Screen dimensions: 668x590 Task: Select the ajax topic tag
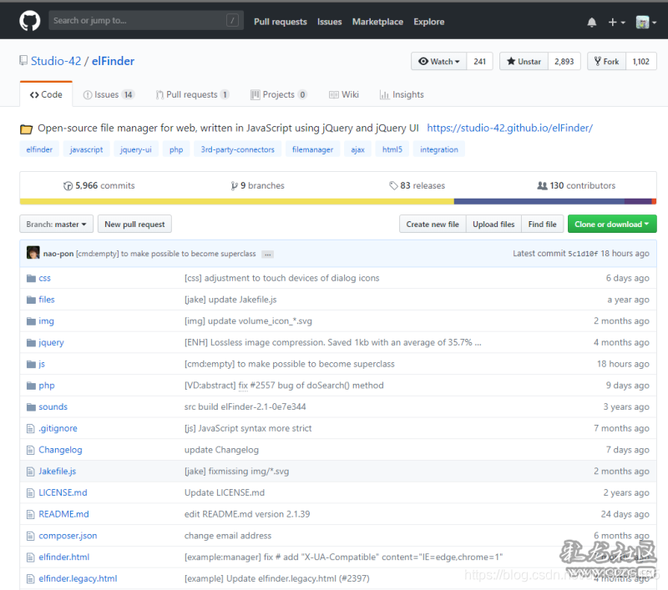[358, 149]
